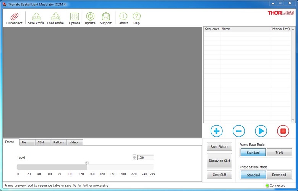Stop sequence with red stop button

(x=283, y=131)
